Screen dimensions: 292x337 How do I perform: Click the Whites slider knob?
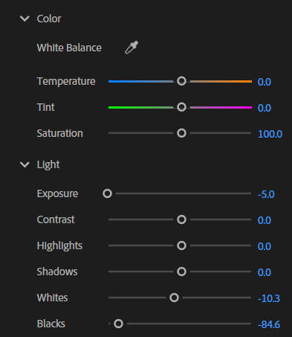point(174,298)
